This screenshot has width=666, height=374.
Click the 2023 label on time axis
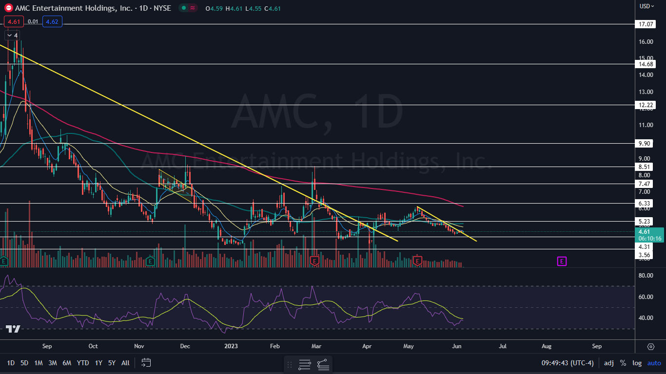(x=231, y=346)
